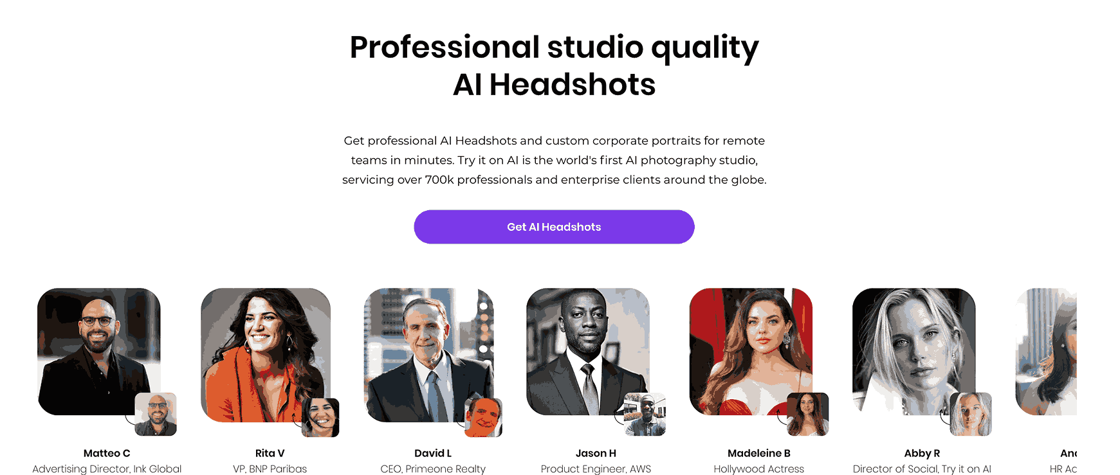Click the Get AI Headshots button
Viewport: 1120px width, 475px height.
(554, 227)
